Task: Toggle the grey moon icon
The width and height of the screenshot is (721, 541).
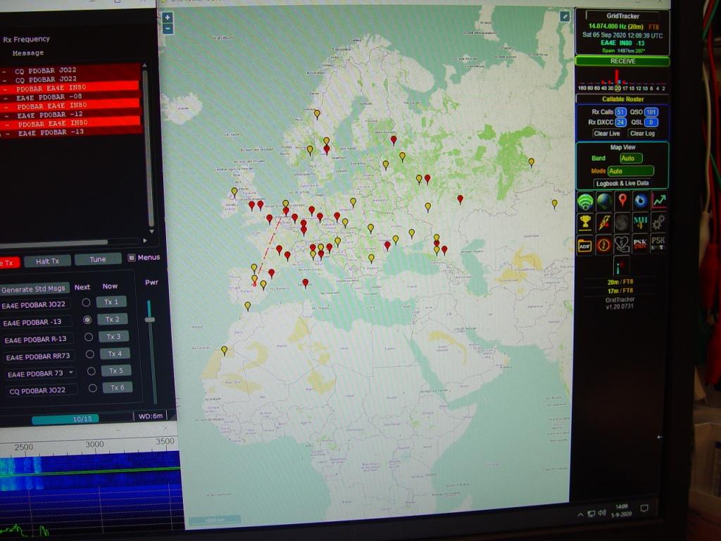Action: pyautogui.click(x=622, y=223)
